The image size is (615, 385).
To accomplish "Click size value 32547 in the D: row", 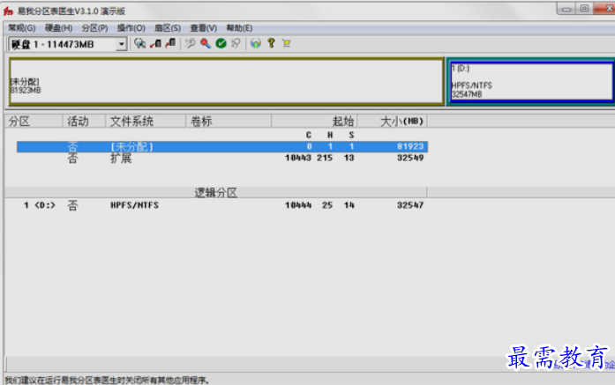I will tap(410, 205).
